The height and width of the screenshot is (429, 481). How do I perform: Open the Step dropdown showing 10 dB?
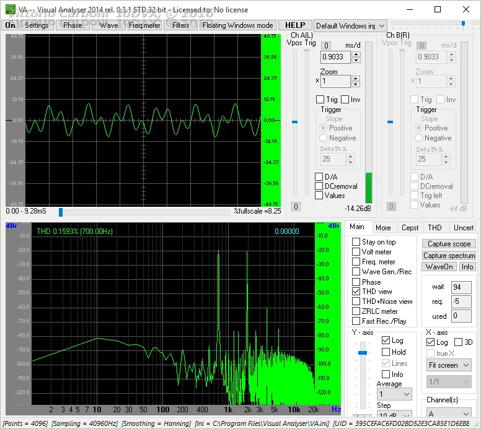(x=394, y=414)
